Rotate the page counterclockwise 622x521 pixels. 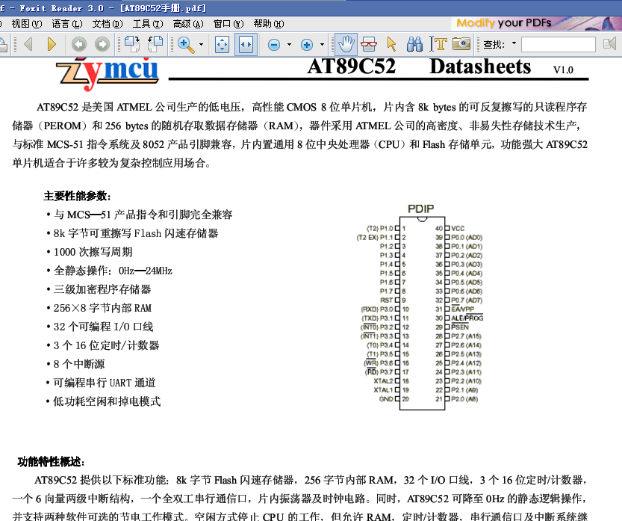coord(155,44)
